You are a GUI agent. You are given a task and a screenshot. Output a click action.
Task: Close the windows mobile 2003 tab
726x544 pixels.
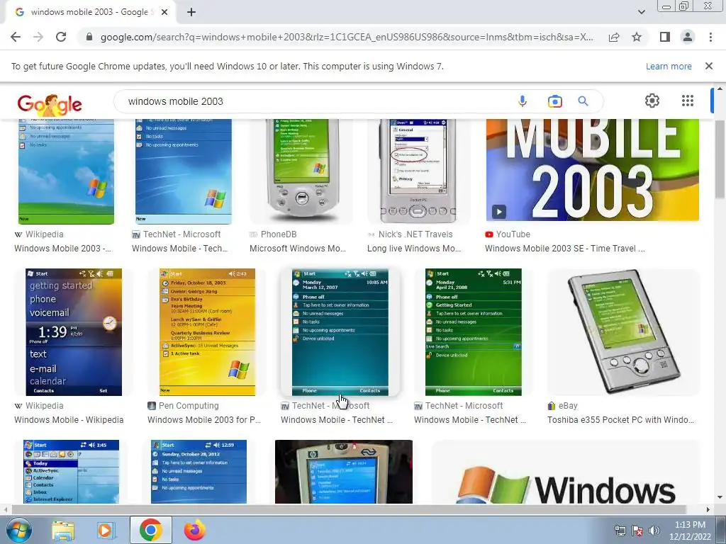pos(164,13)
